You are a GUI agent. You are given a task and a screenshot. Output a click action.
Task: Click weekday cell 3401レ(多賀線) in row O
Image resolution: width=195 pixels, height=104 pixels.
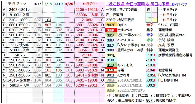tap(20, 80)
